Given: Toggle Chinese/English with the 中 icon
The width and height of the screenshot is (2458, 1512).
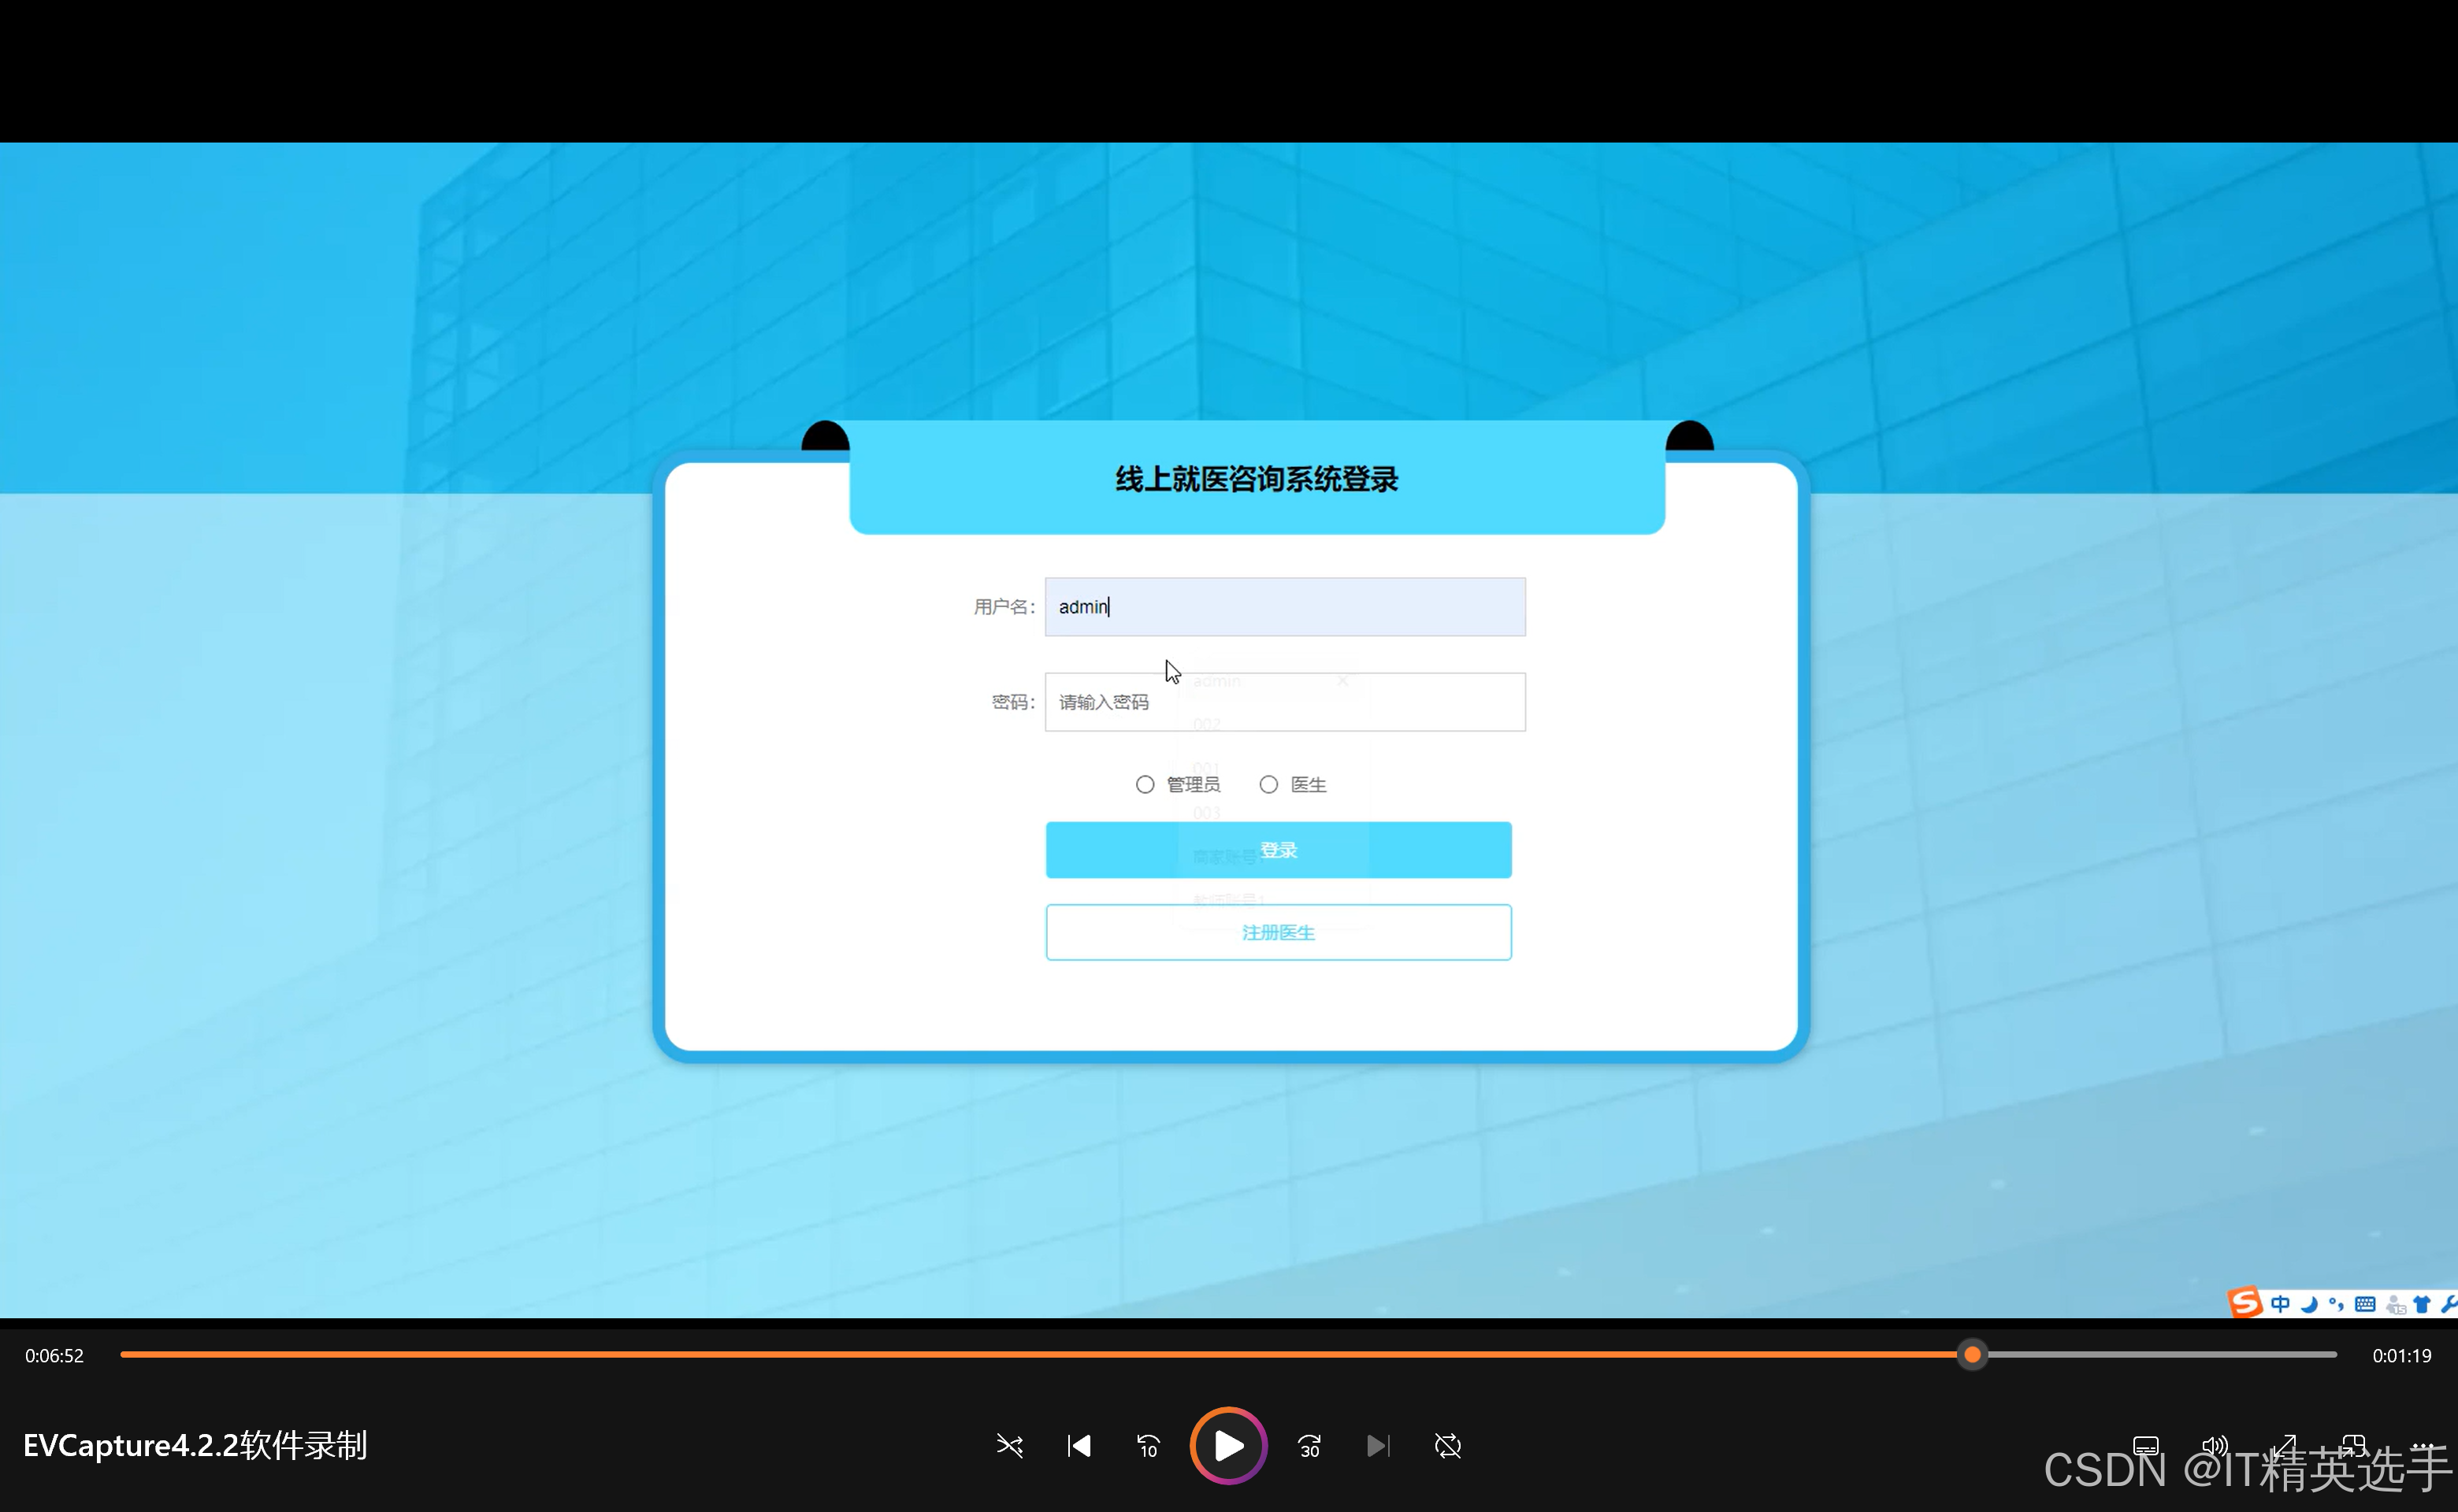Looking at the screenshot, I should click(x=2281, y=1305).
